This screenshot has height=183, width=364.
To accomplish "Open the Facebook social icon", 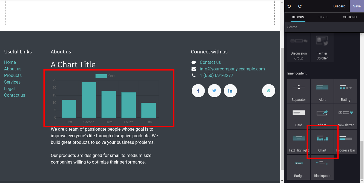I will tap(198, 91).
